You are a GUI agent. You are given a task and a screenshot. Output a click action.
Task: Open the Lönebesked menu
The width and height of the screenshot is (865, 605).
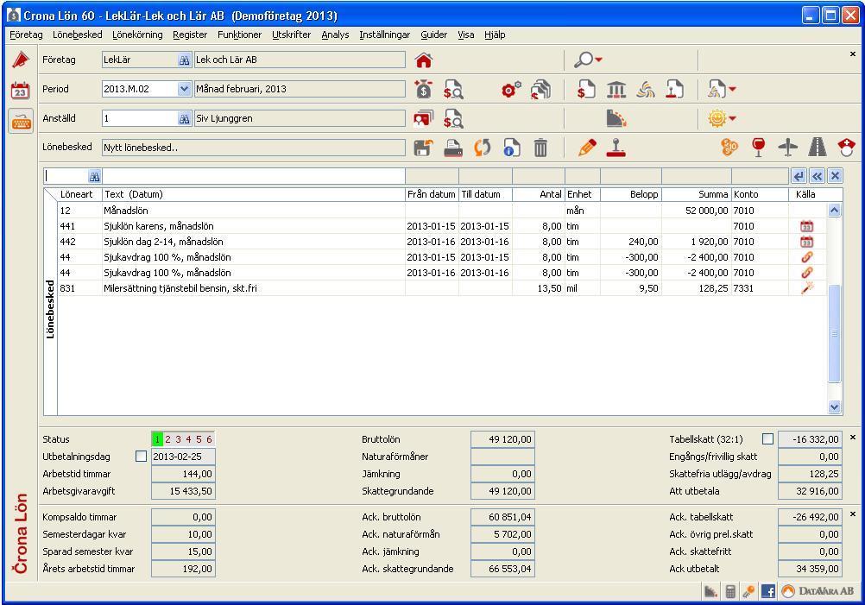77,35
